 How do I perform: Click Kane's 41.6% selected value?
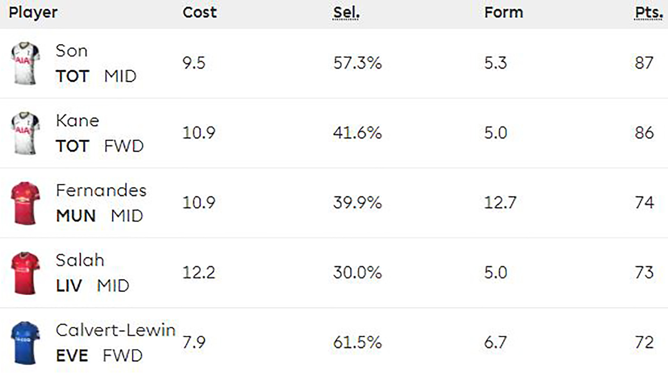[x=357, y=133]
